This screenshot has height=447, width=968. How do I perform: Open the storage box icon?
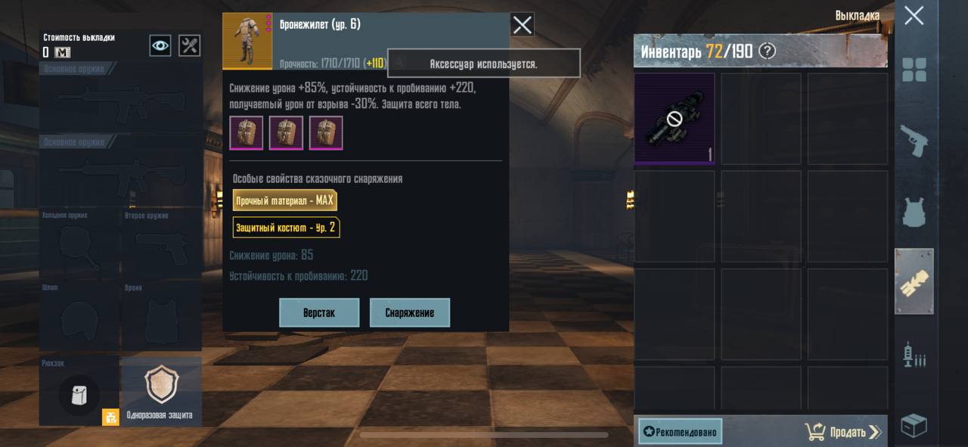click(x=914, y=426)
